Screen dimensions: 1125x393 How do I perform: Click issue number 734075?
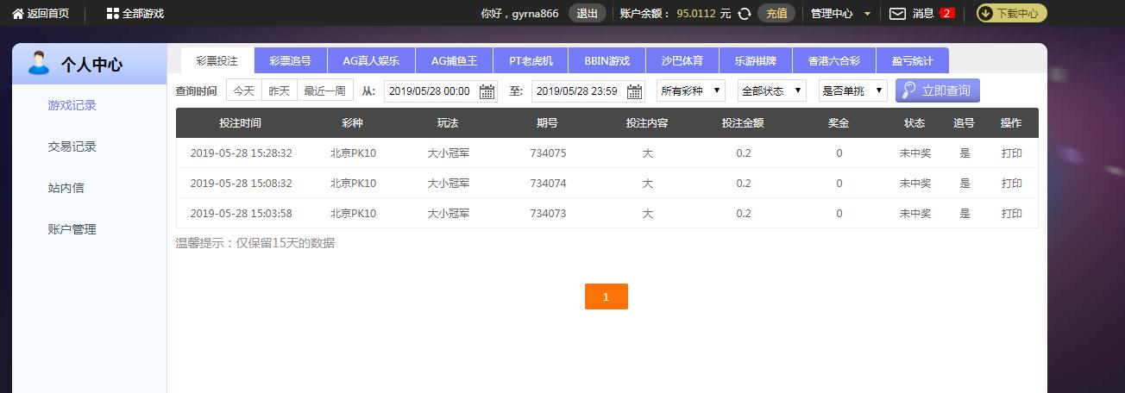pyautogui.click(x=548, y=153)
